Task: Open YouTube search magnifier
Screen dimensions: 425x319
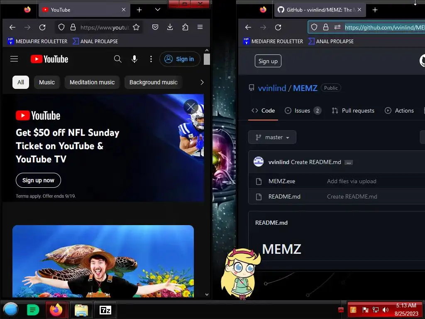Action: 117,59
